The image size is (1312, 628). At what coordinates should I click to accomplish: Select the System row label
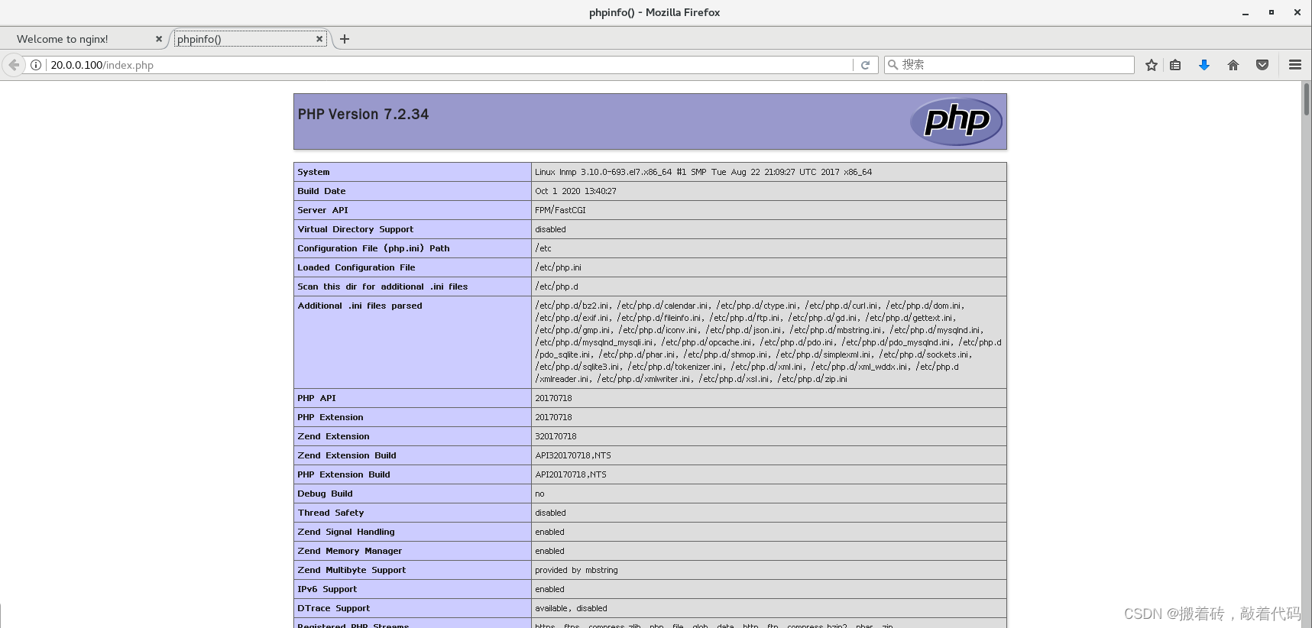[x=313, y=172]
